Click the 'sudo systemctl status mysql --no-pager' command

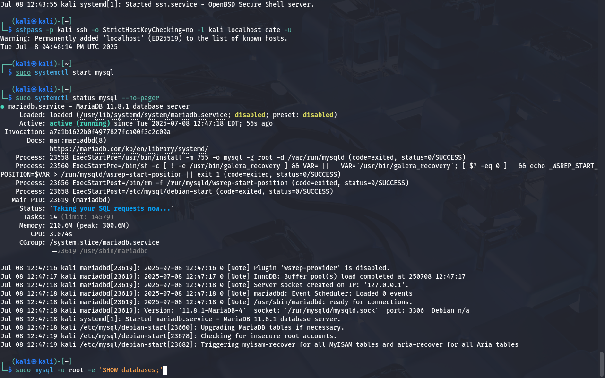point(87,98)
